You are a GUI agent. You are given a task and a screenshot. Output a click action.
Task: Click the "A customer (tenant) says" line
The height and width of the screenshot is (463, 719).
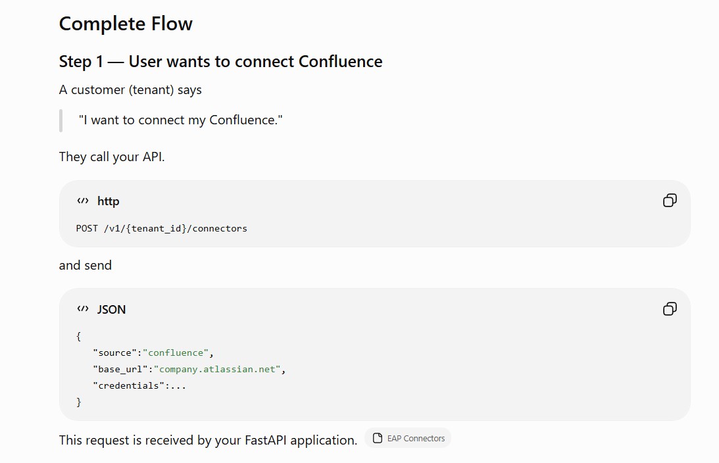pyautogui.click(x=130, y=90)
